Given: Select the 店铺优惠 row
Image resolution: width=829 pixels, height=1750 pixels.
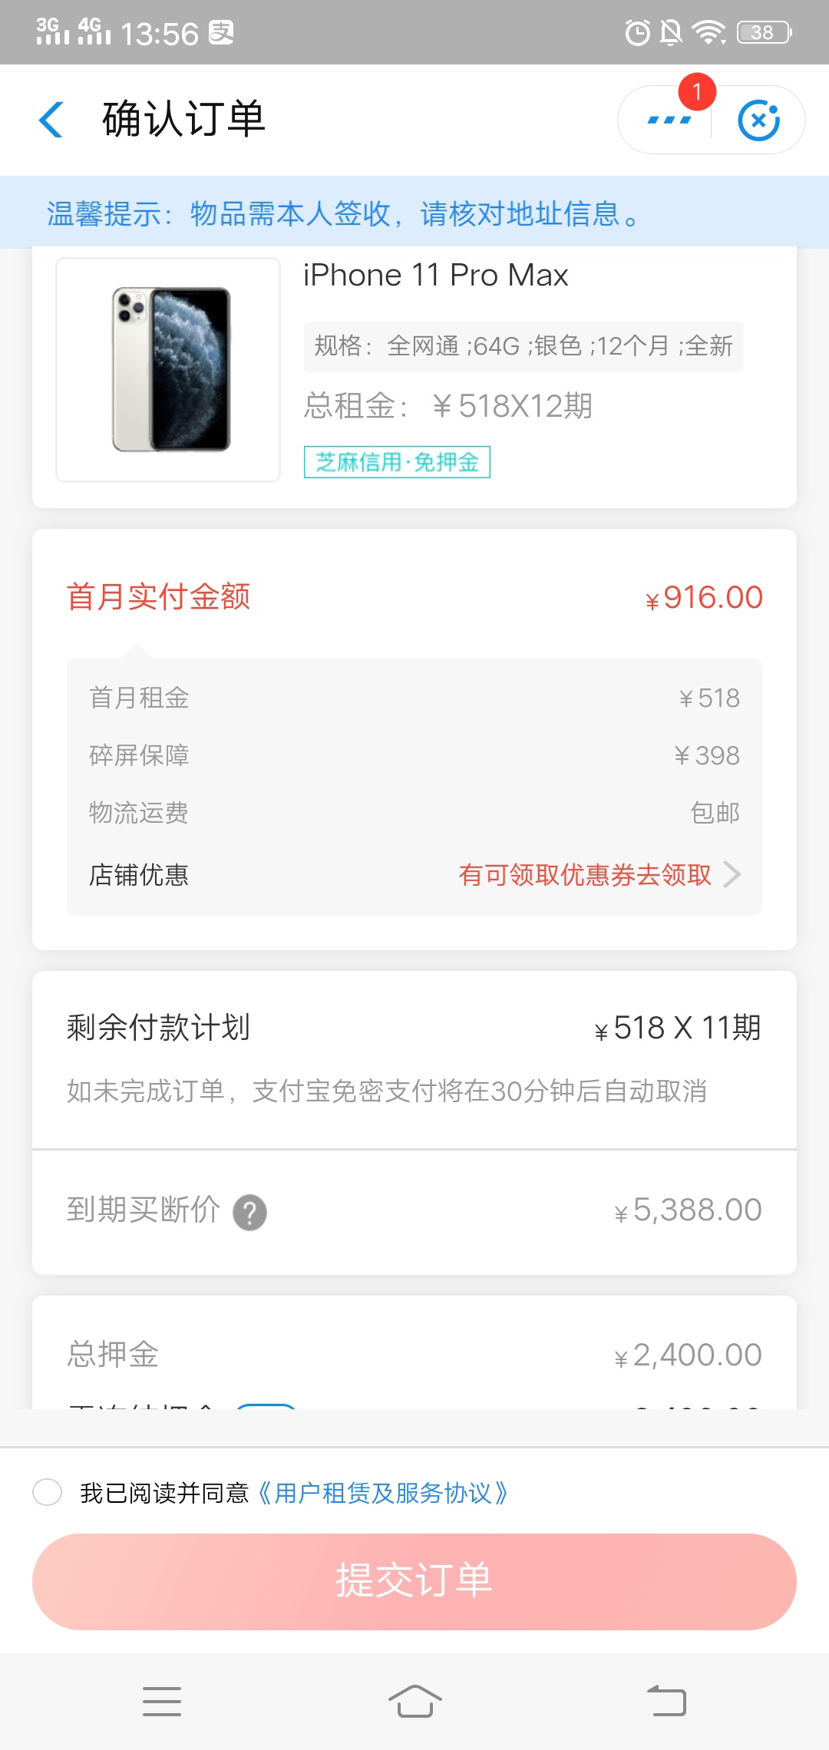Looking at the screenshot, I should click(414, 874).
